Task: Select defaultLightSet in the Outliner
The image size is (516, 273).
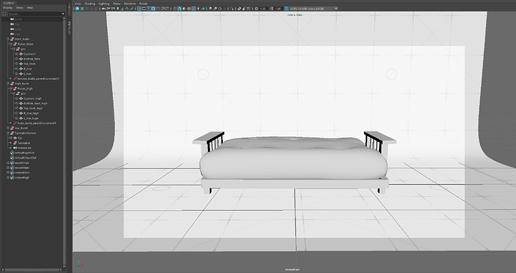Action: [25, 153]
